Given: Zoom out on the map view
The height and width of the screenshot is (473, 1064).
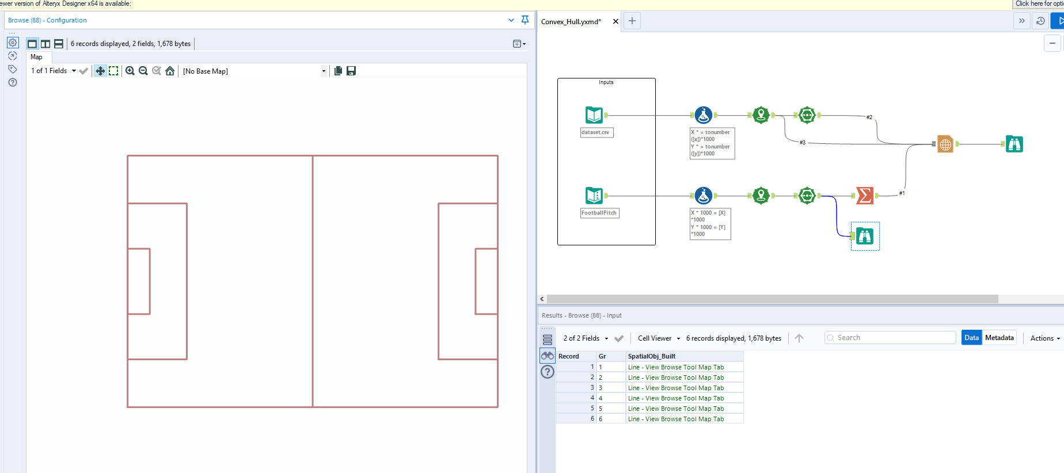Looking at the screenshot, I should pos(143,71).
